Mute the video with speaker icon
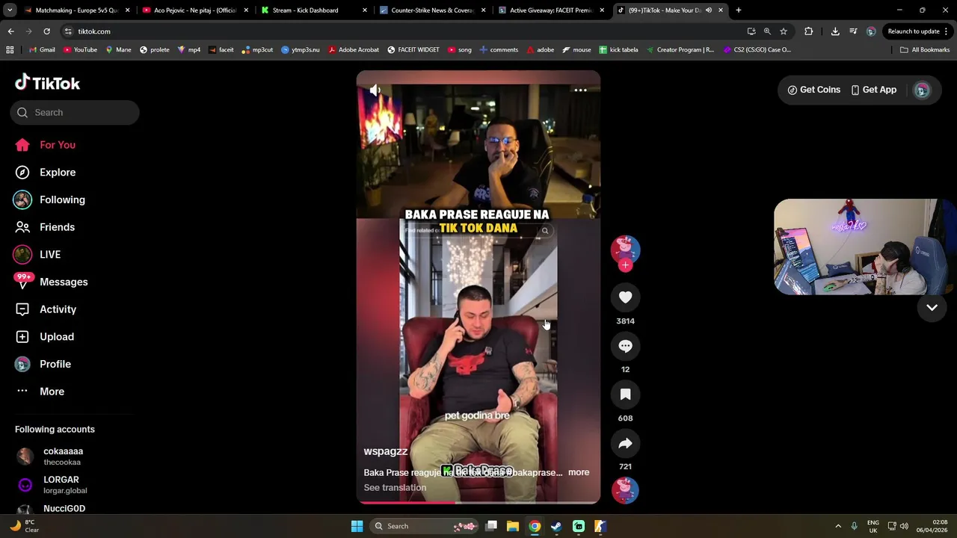Image resolution: width=957 pixels, height=538 pixels. click(375, 90)
